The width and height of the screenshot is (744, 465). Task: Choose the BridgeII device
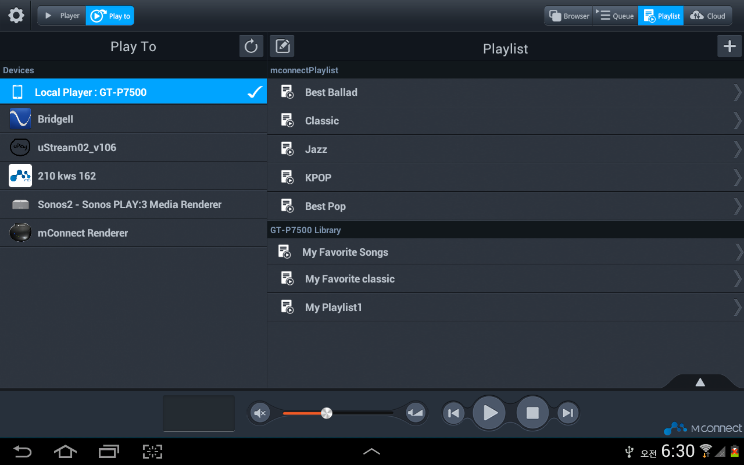[x=133, y=119]
